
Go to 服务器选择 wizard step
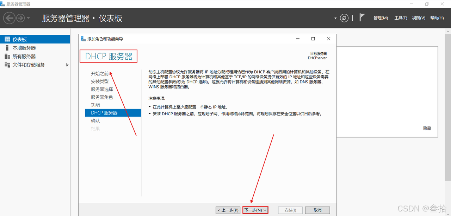click(102, 89)
